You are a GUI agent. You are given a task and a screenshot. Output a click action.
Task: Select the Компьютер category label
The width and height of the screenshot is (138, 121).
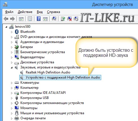(29, 88)
